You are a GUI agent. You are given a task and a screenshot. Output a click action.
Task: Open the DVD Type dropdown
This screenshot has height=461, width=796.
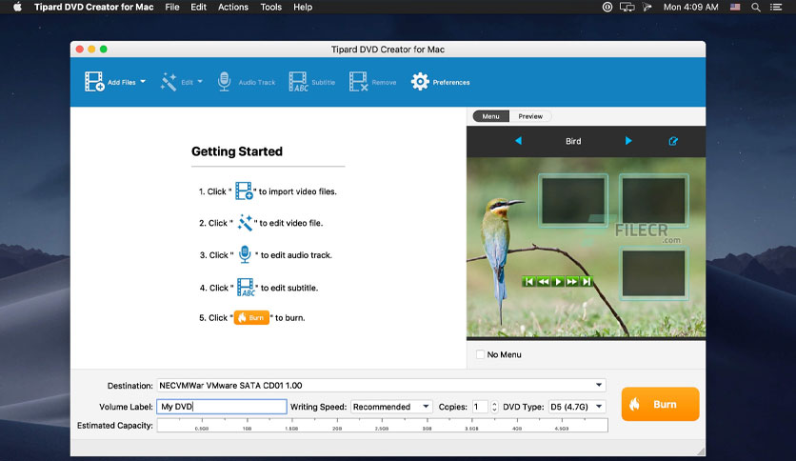click(x=577, y=407)
